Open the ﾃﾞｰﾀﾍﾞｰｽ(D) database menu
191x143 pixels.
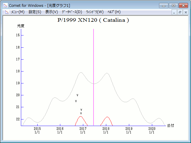click(x=72, y=12)
